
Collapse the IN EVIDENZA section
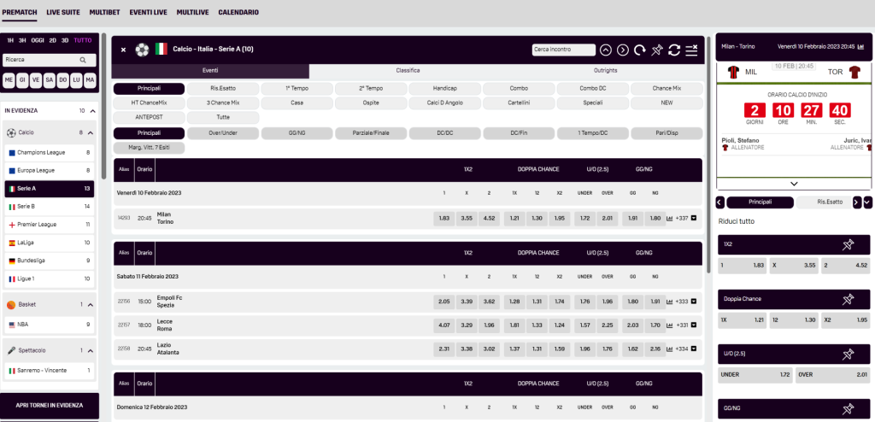tap(92, 111)
